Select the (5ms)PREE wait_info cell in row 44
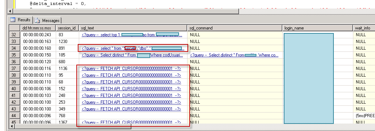Viewport: 375px width, 131px height. coord(364,116)
